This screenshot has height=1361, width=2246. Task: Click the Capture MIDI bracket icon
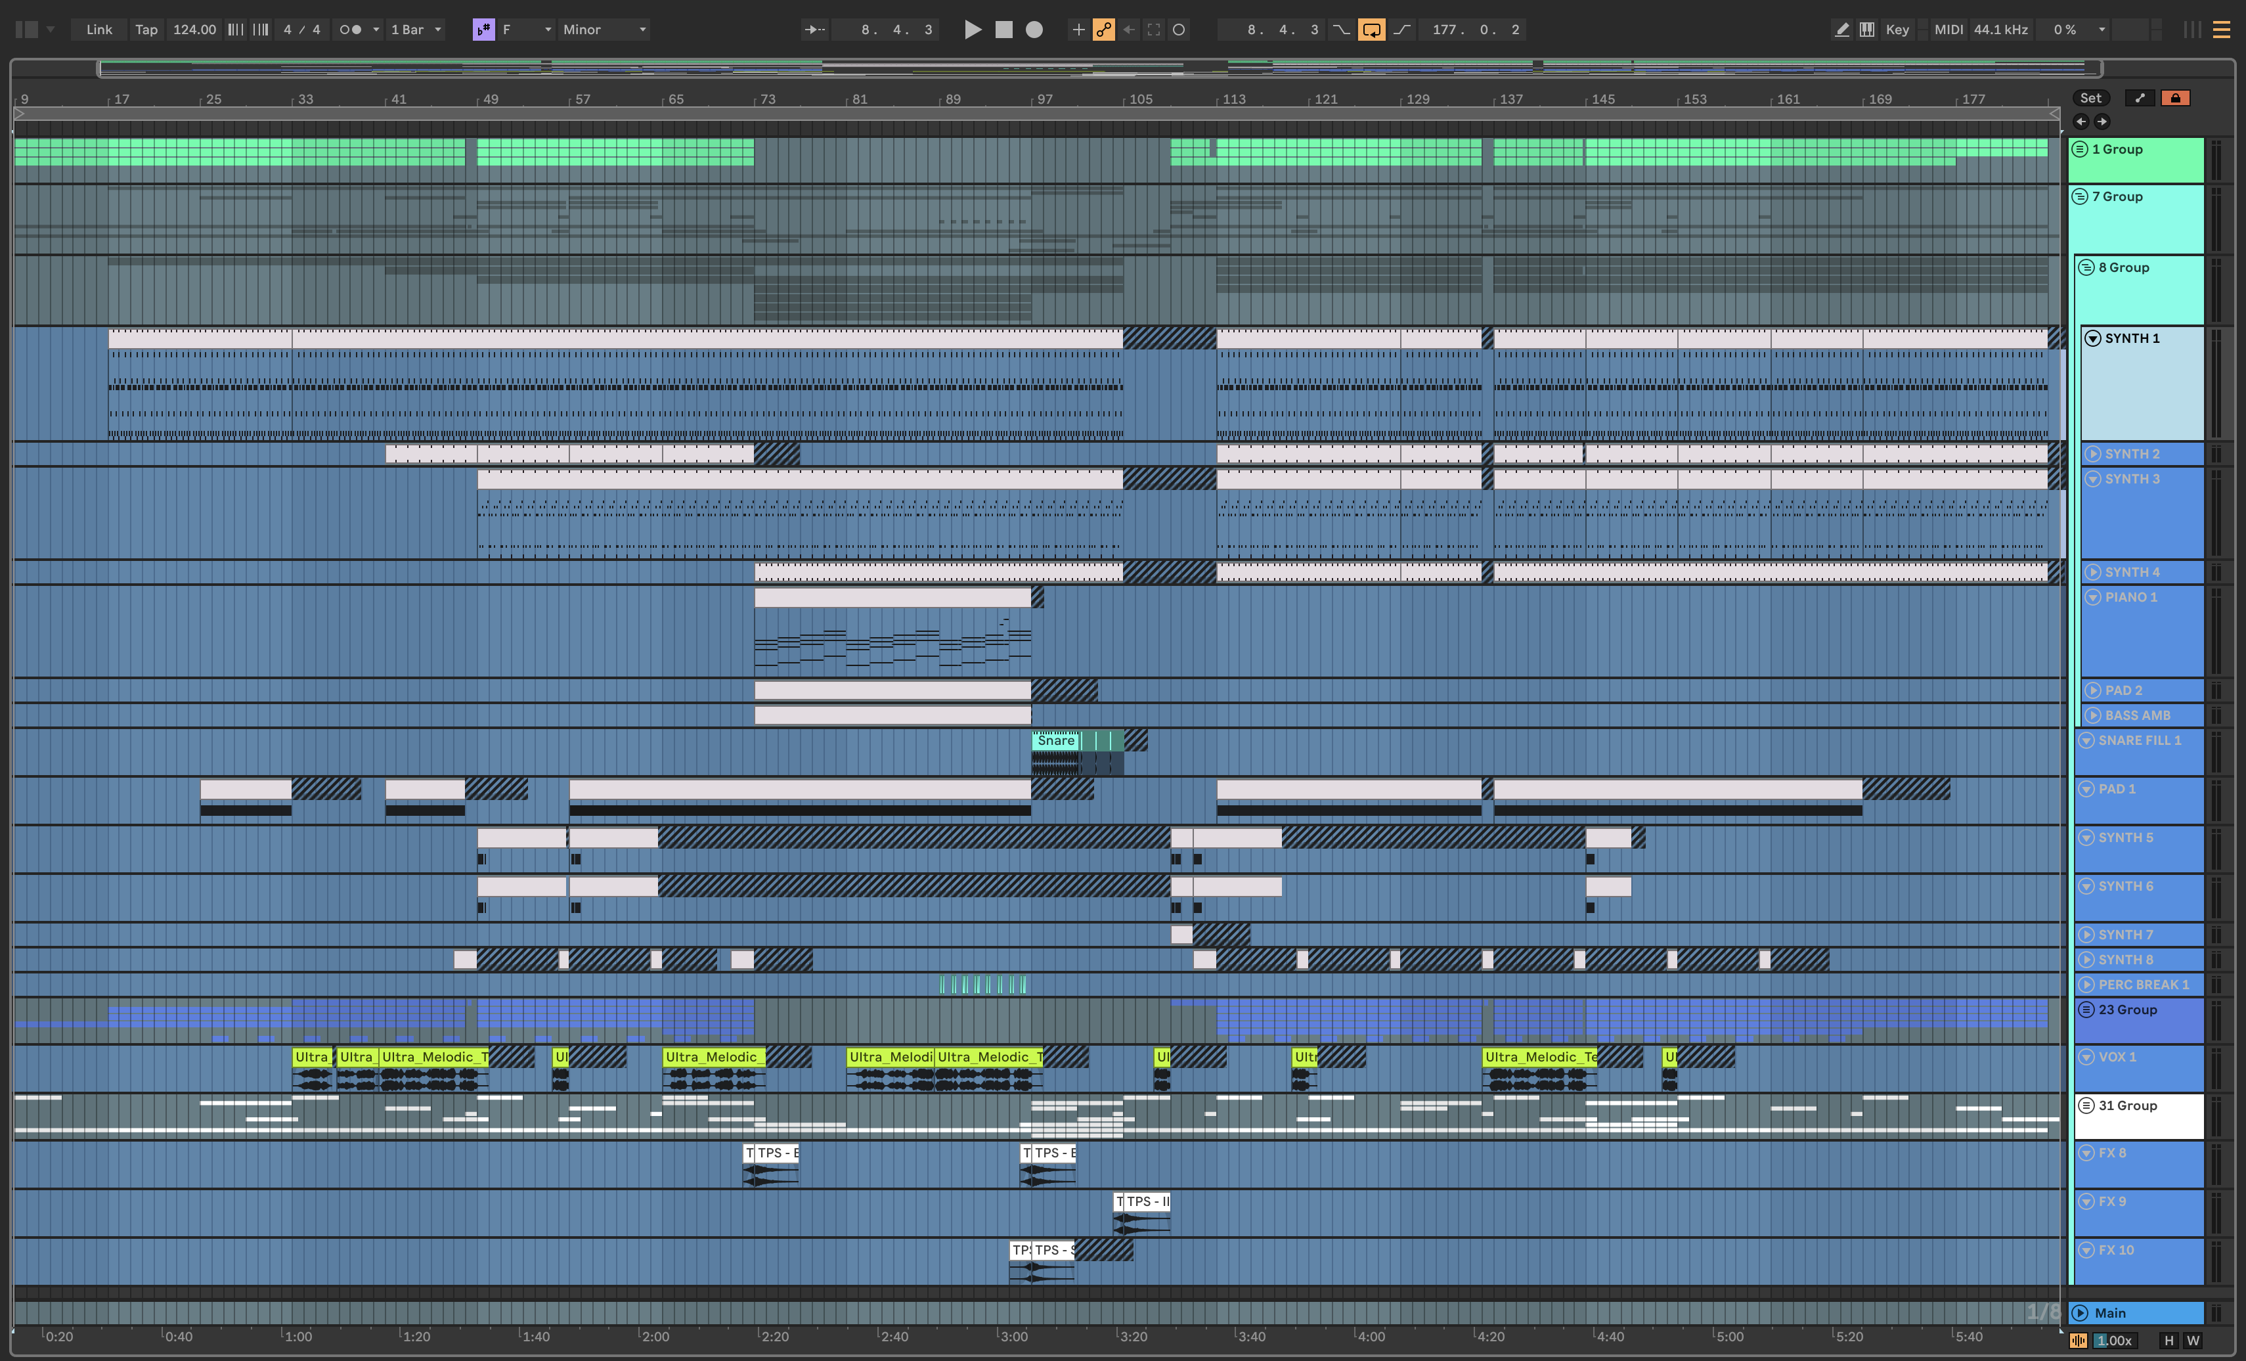(x=1153, y=29)
